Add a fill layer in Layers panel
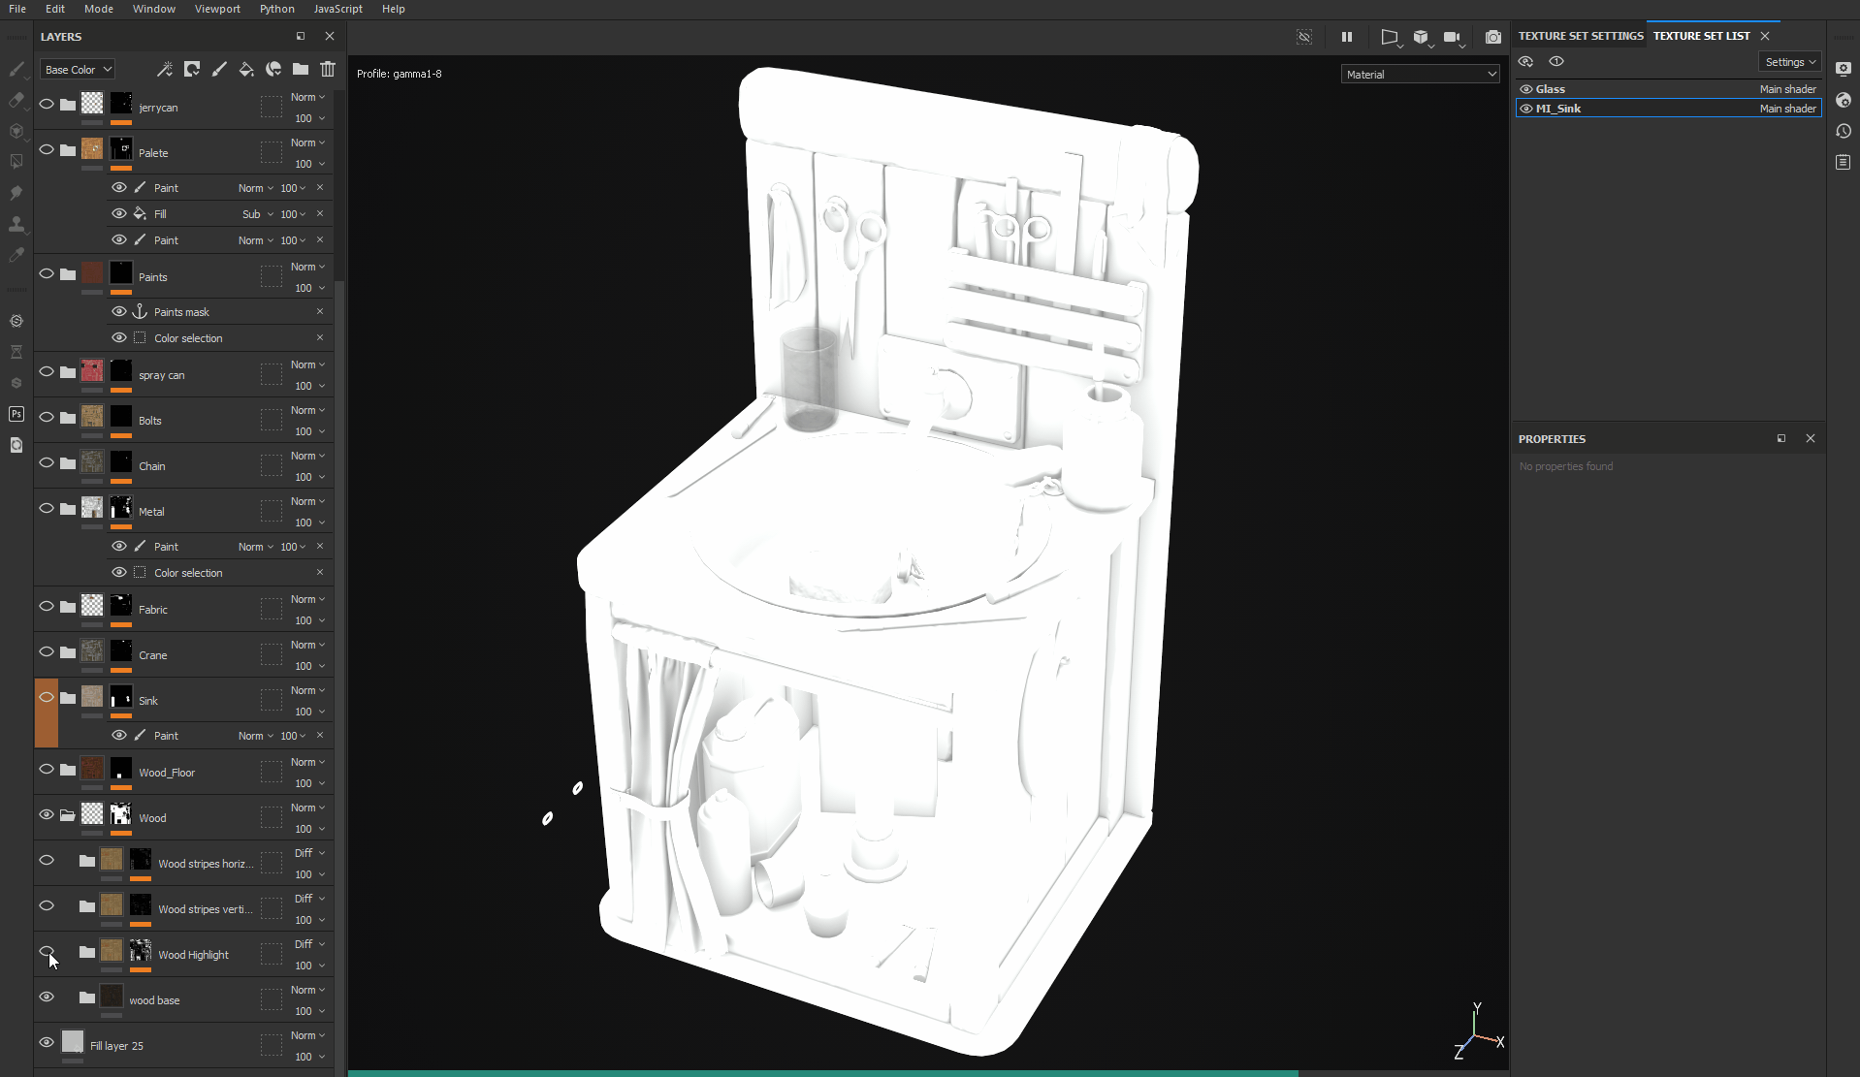This screenshot has height=1077, width=1860. click(246, 69)
